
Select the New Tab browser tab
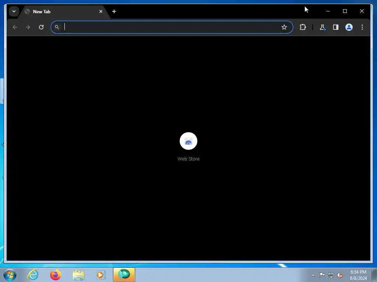coord(64,11)
